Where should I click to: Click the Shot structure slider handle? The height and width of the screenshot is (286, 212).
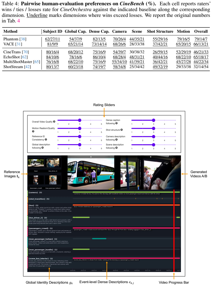click(154, 128)
